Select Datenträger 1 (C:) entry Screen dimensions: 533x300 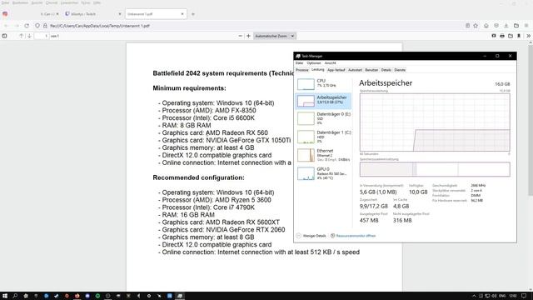(x=323, y=137)
